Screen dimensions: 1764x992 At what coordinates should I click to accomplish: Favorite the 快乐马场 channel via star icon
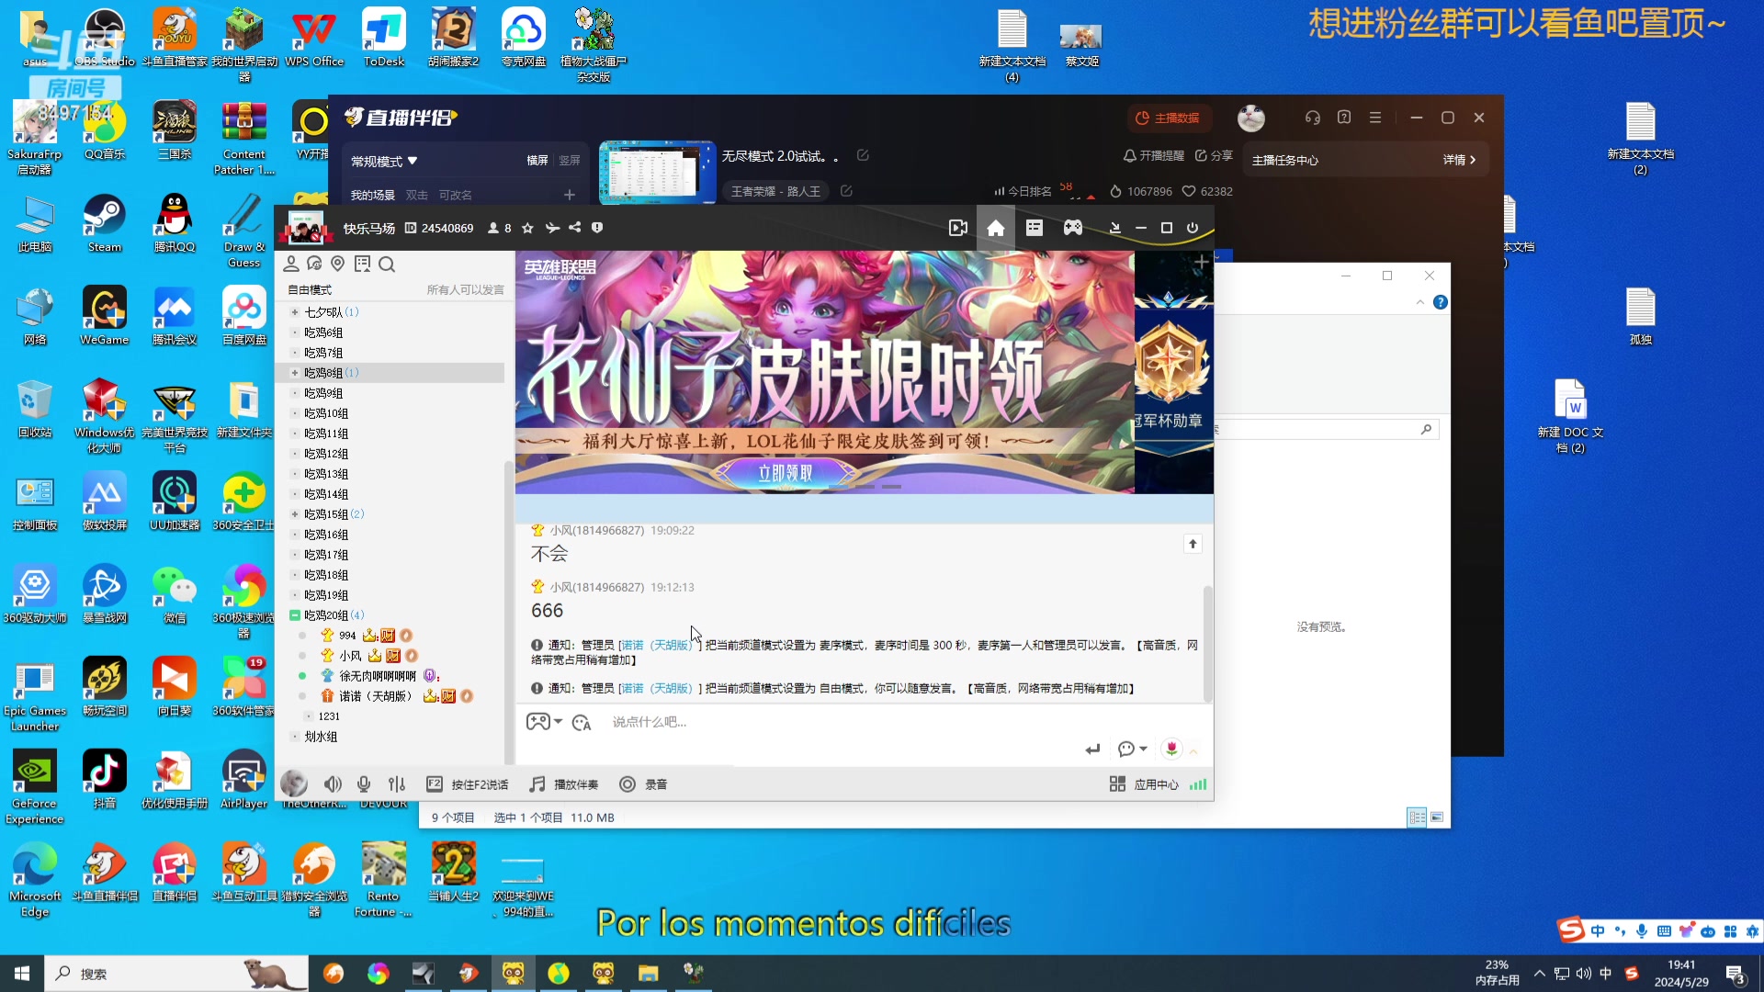click(527, 229)
